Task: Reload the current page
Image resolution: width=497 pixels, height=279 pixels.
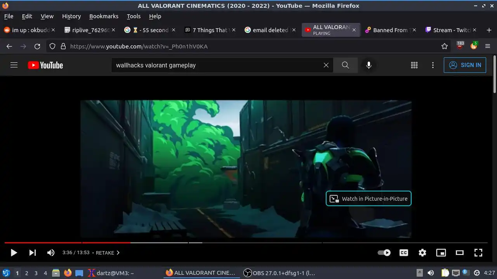Action: 37,46
